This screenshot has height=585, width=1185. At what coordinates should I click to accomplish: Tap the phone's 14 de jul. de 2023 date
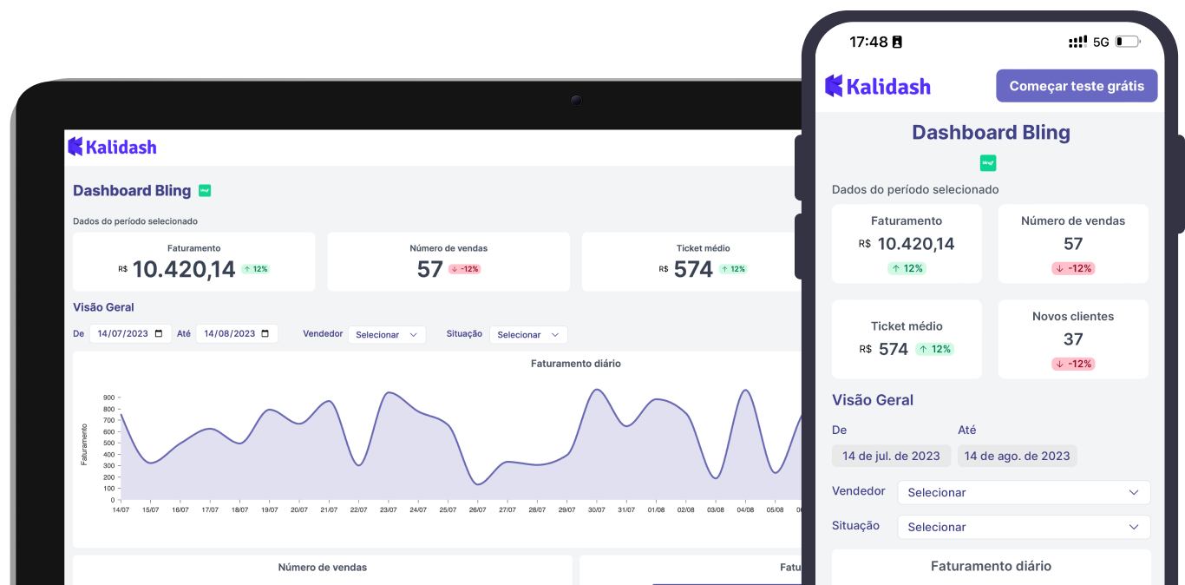[x=891, y=456]
